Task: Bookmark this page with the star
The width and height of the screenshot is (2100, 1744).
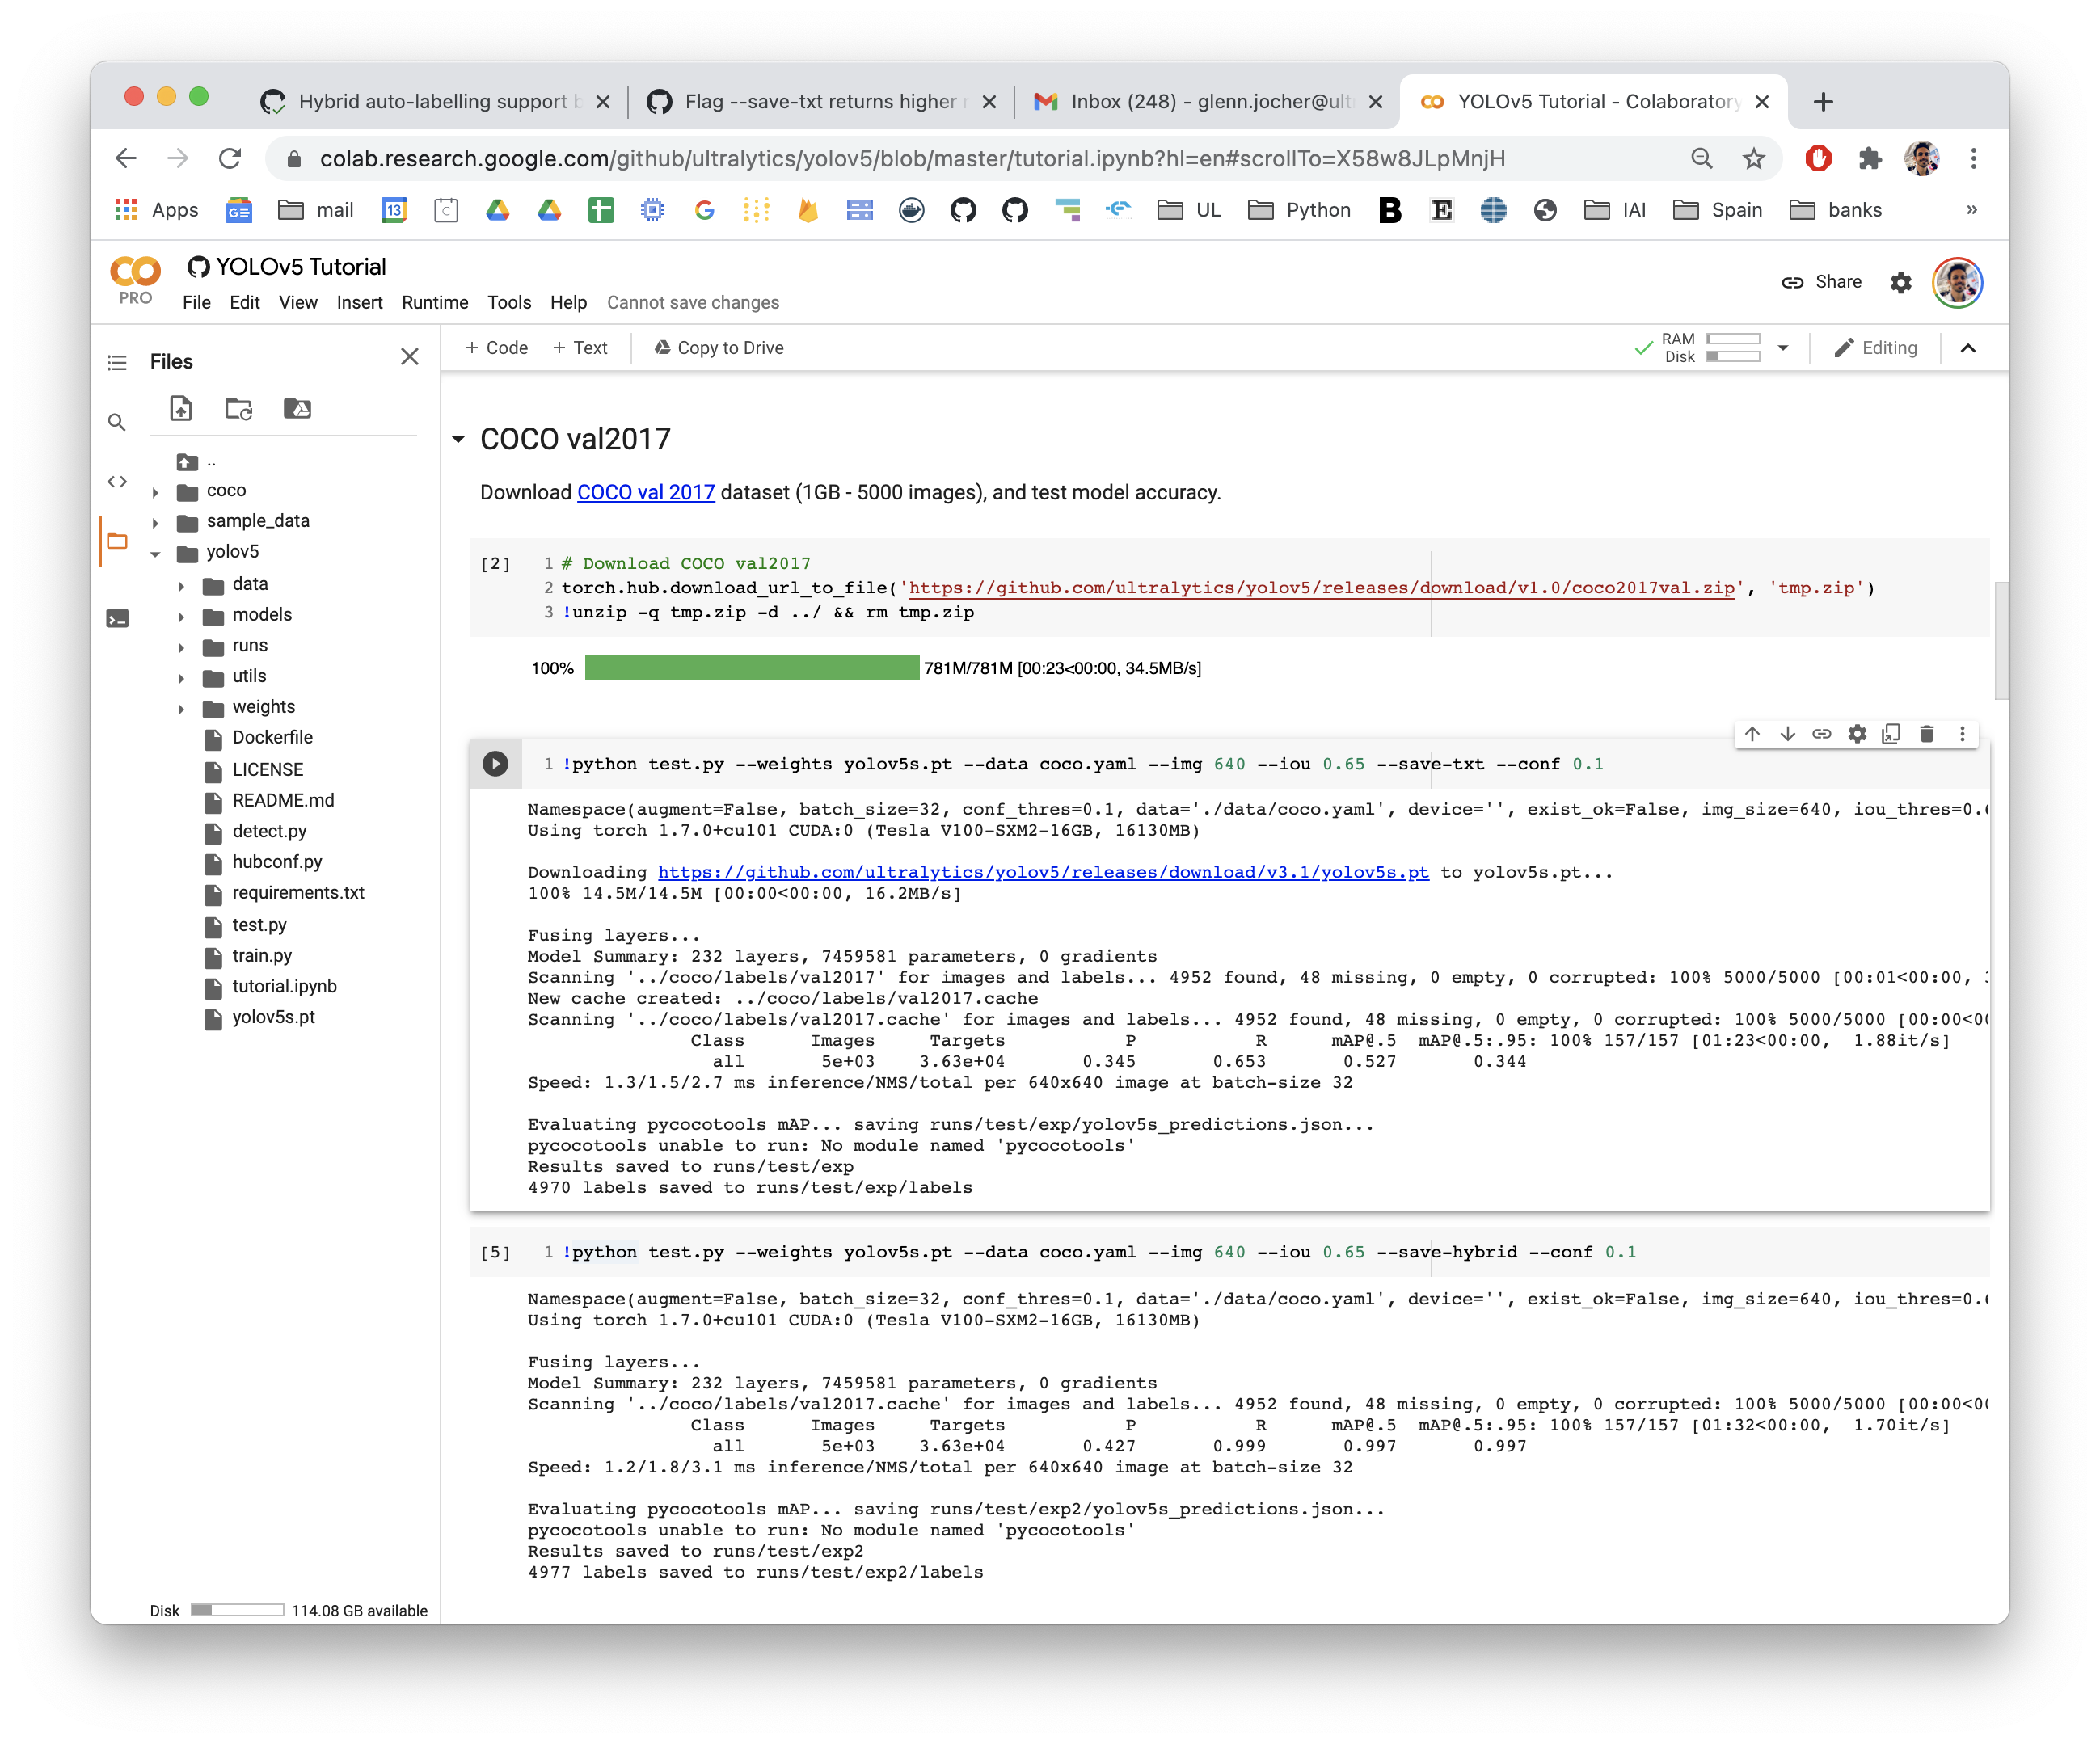Action: [1754, 158]
